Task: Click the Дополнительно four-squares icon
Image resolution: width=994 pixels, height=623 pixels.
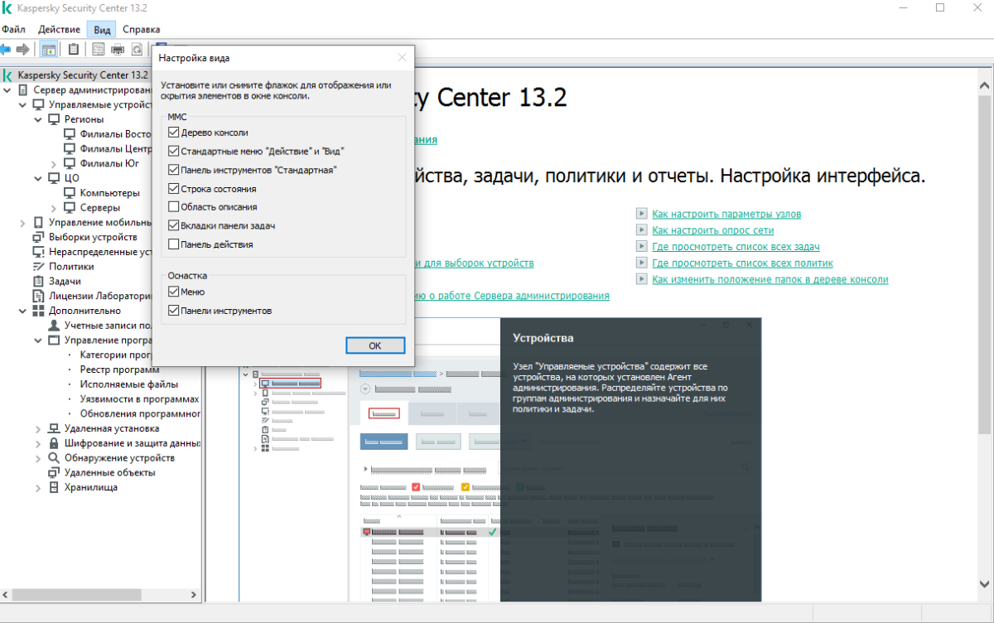Action: coord(39,311)
